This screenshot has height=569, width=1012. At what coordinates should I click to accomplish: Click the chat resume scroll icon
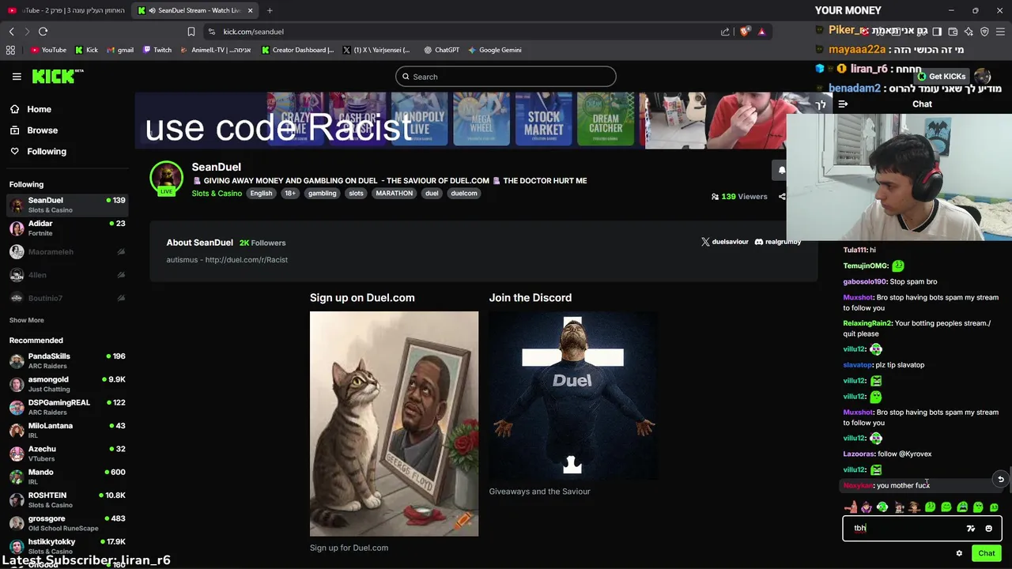(x=1000, y=479)
